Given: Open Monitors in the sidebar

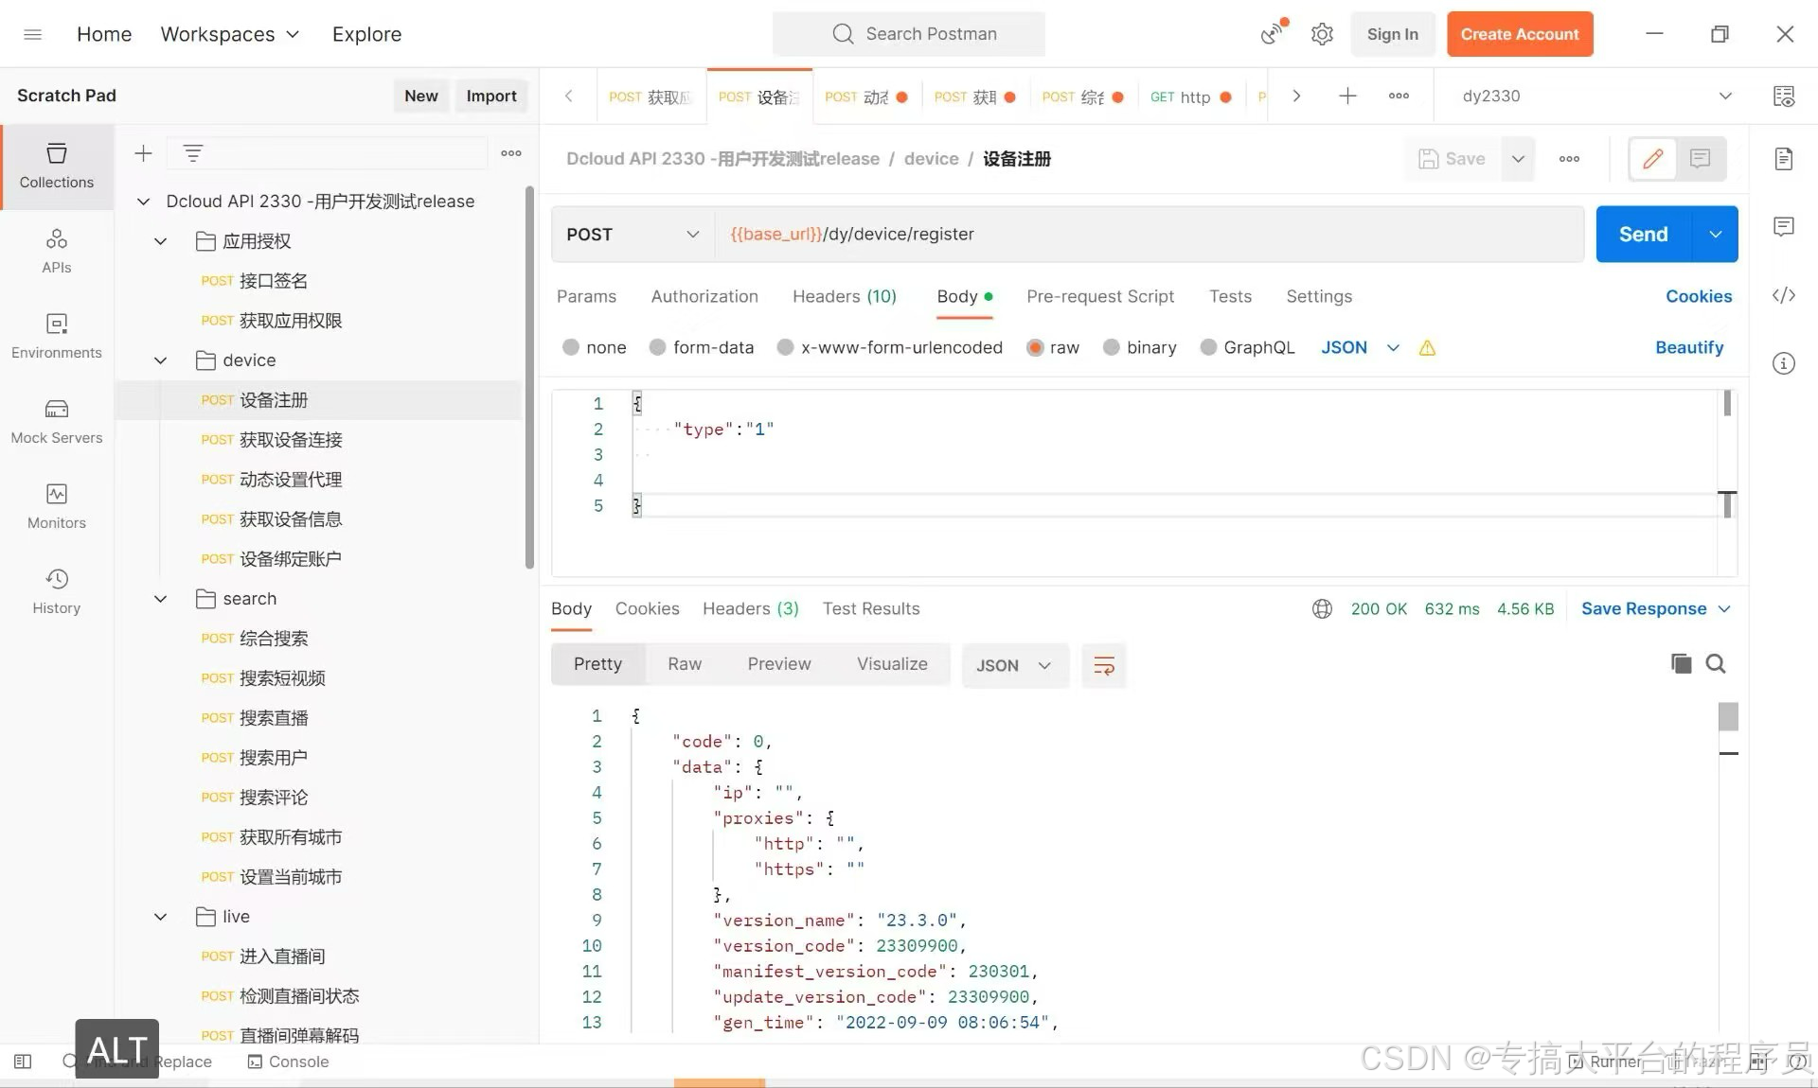Looking at the screenshot, I should [x=57, y=506].
